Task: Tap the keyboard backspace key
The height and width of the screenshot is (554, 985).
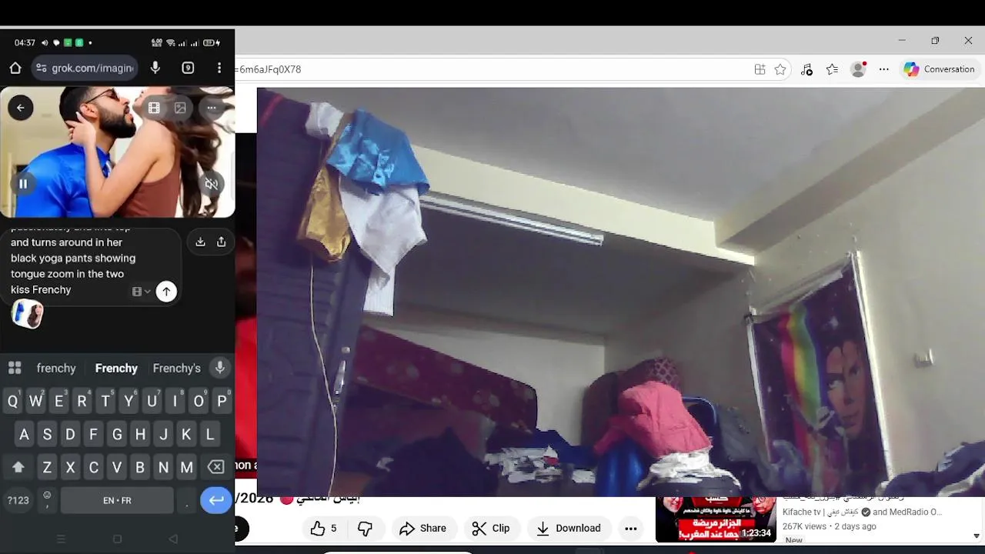Action: click(216, 467)
